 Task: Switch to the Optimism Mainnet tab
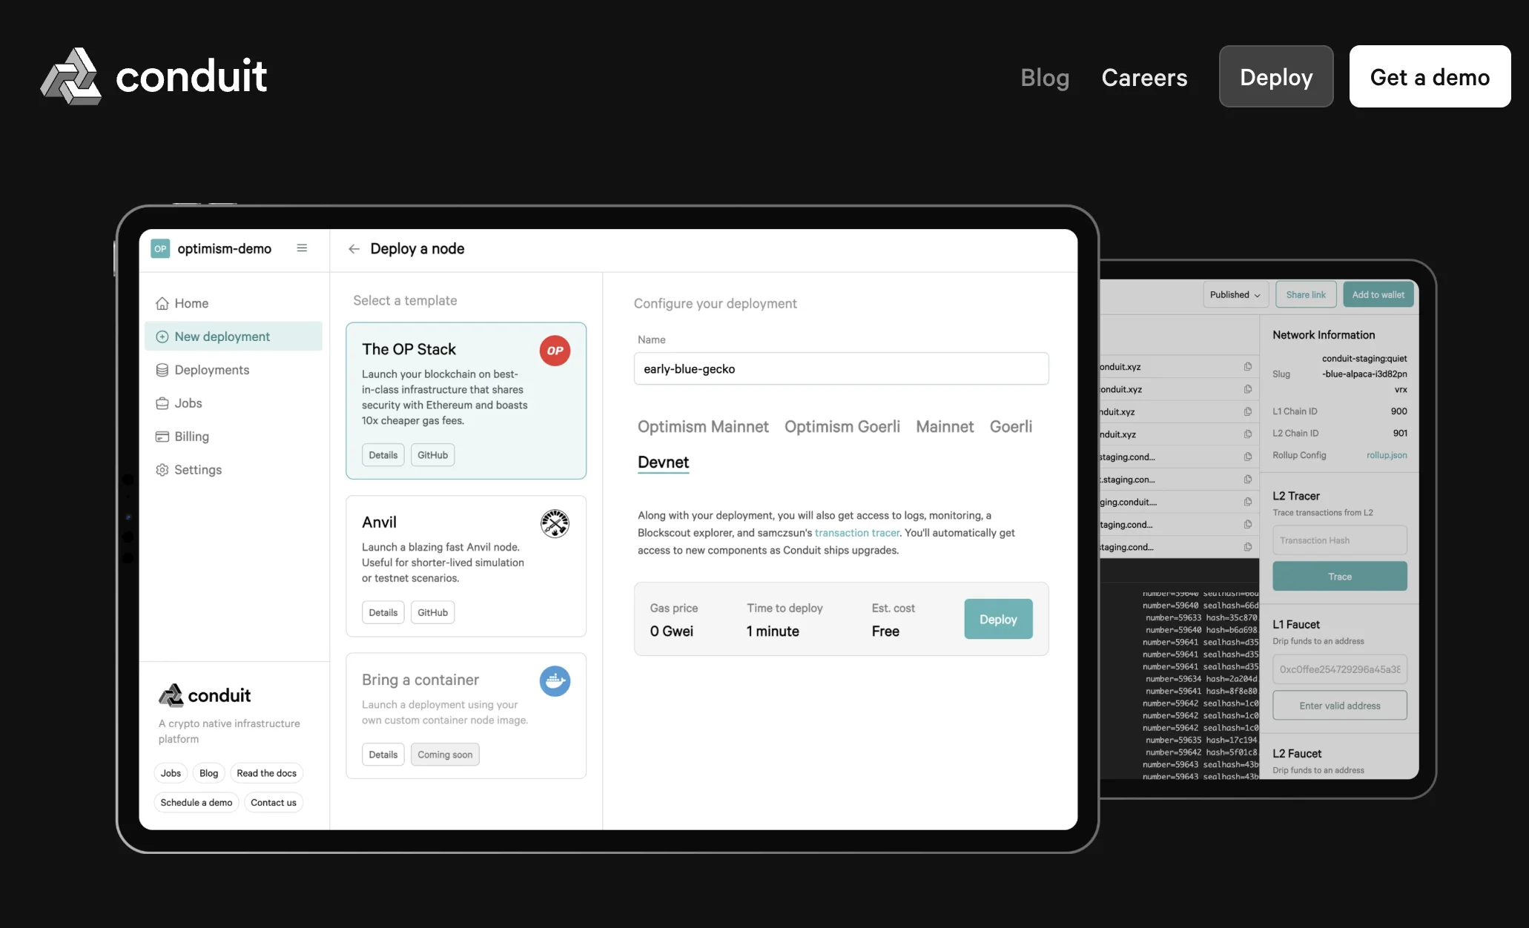[703, 427]
